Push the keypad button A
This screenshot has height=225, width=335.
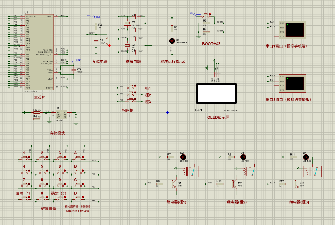click(x=79, y=158)
